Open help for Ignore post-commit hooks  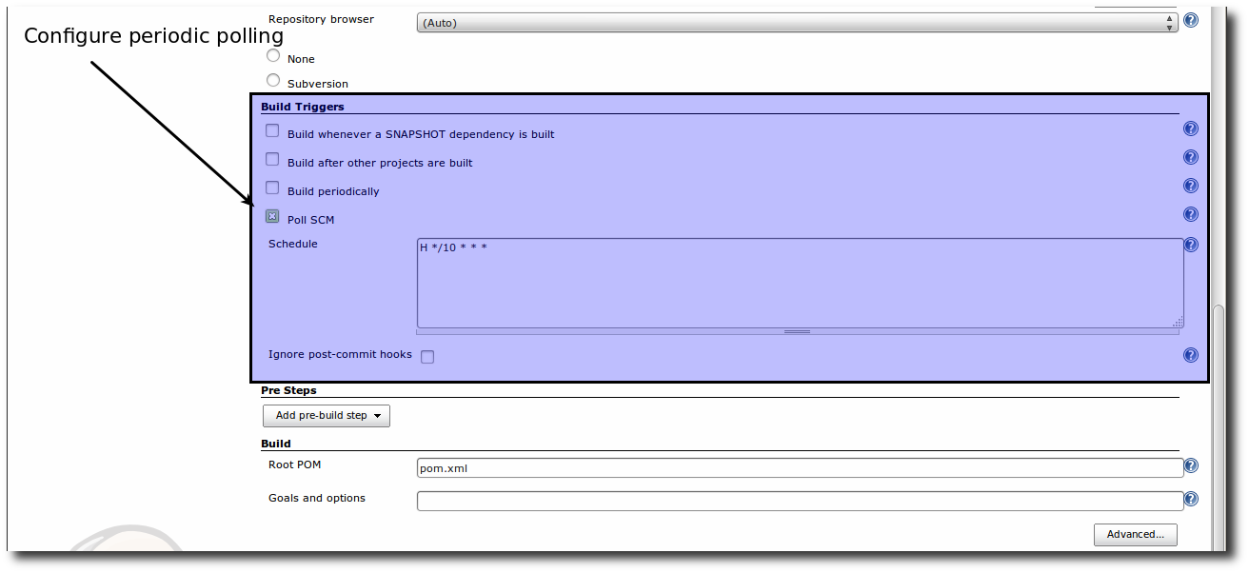pos(1190,354)
